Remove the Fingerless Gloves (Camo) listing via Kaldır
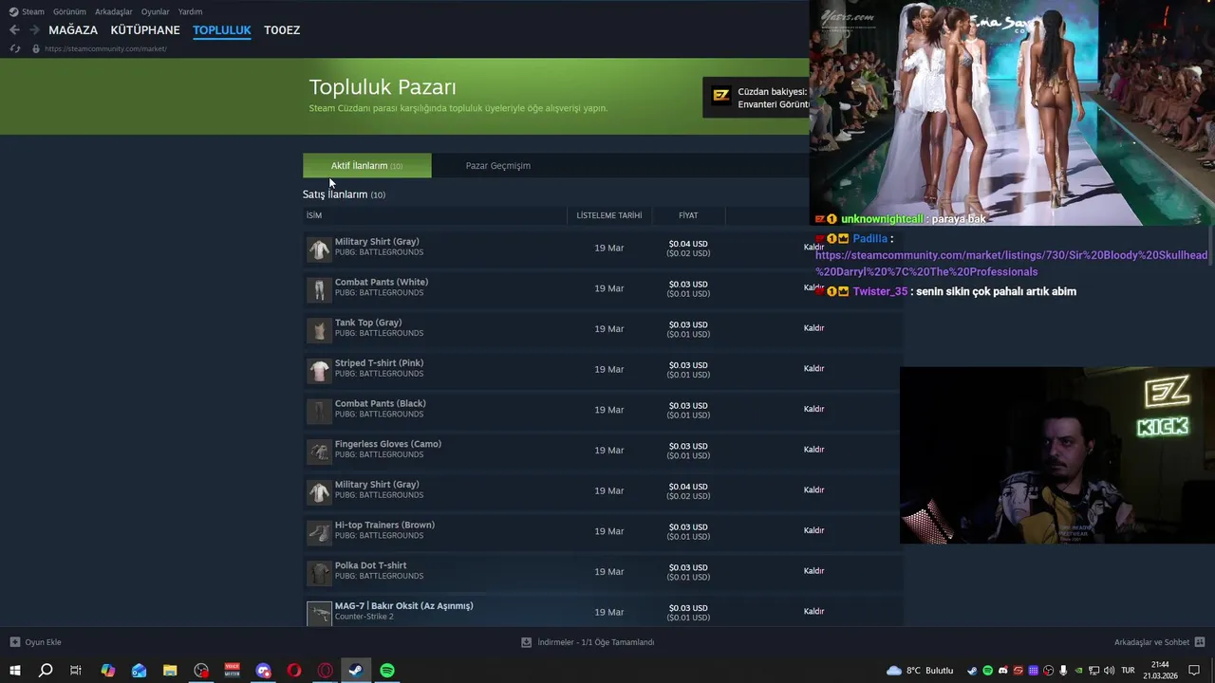The width and height of the screenshot is (1215, 683). click(x=813, y=450)
